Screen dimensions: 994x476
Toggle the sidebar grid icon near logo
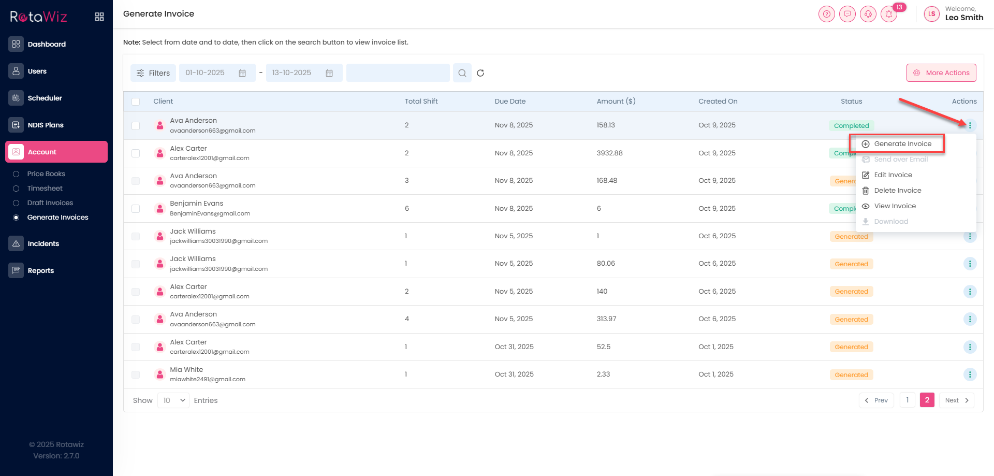[x=99, y=17]
